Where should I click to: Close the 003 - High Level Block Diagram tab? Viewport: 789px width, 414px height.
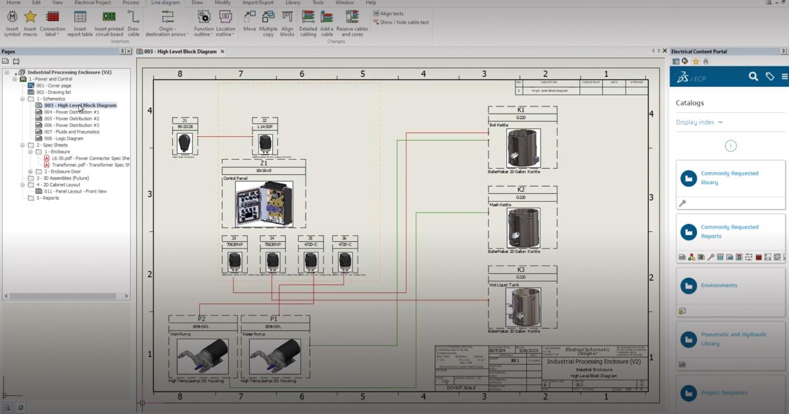222,51
